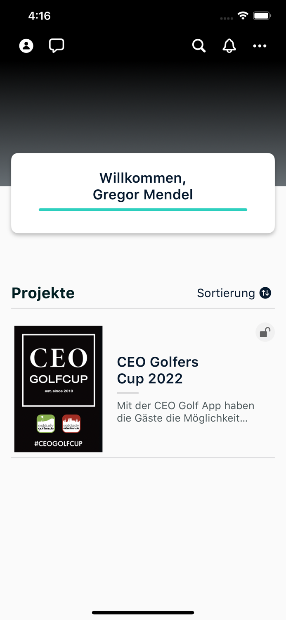Open the user profile icon
Viewport: 286px width, 620px height.
click(26, 46)
